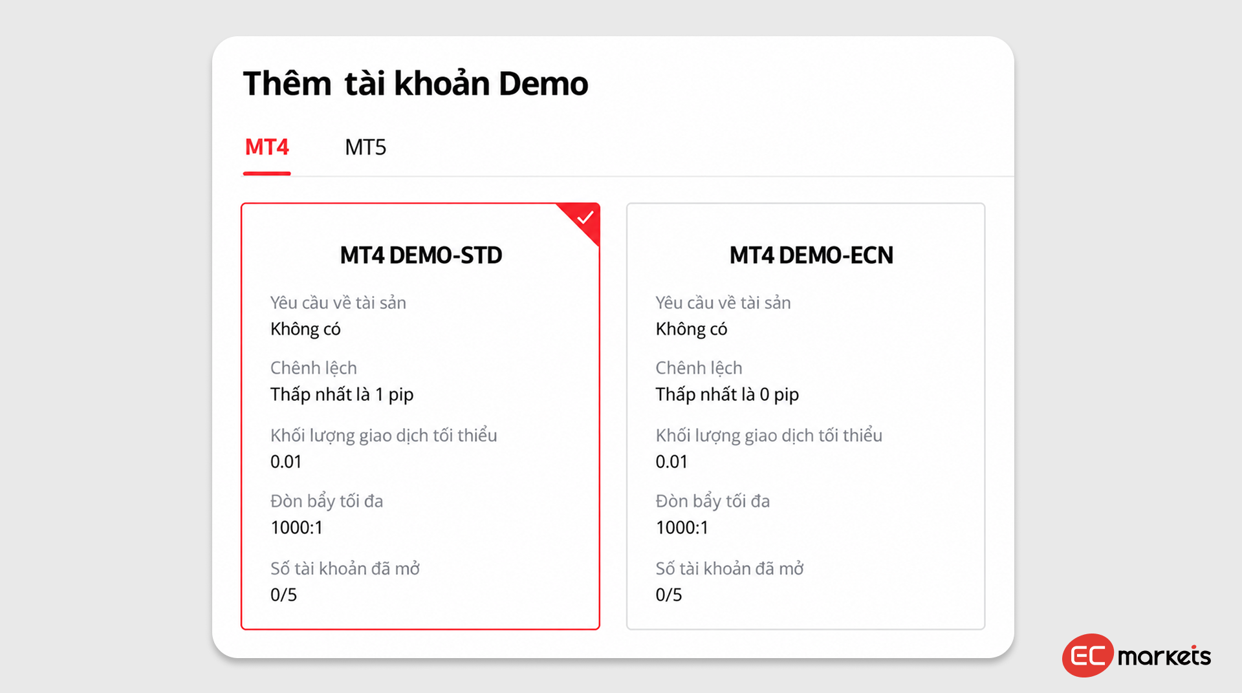
Task: Click 'Chênh lệch' label in DEMO-STD card
Action: (x=314, y=368)
